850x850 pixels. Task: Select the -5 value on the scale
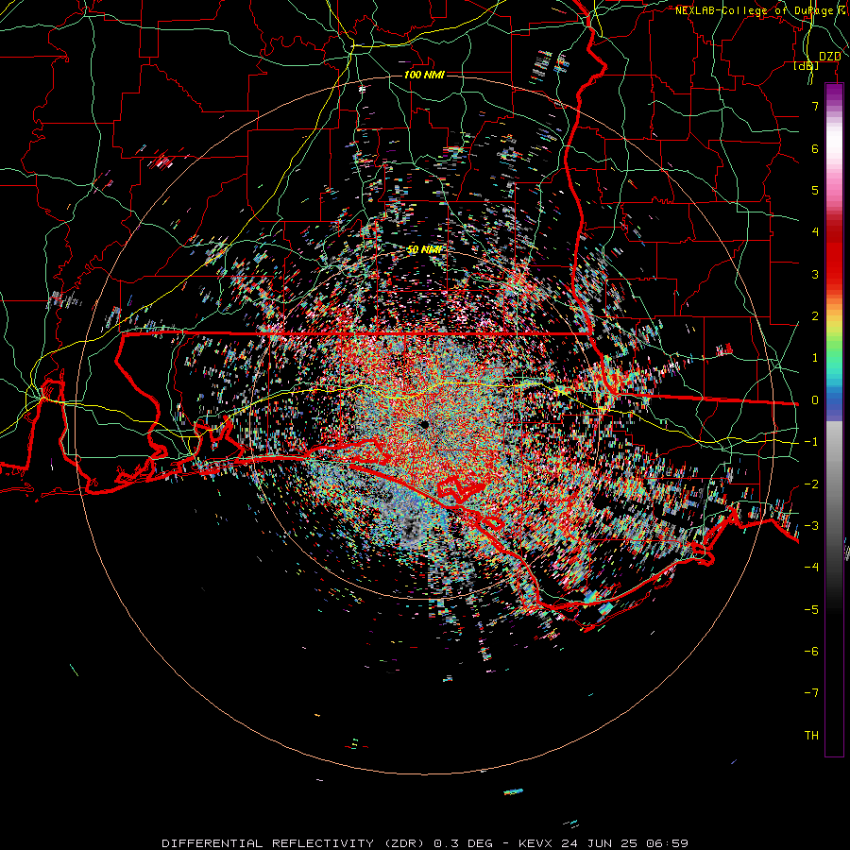point(811,610)
